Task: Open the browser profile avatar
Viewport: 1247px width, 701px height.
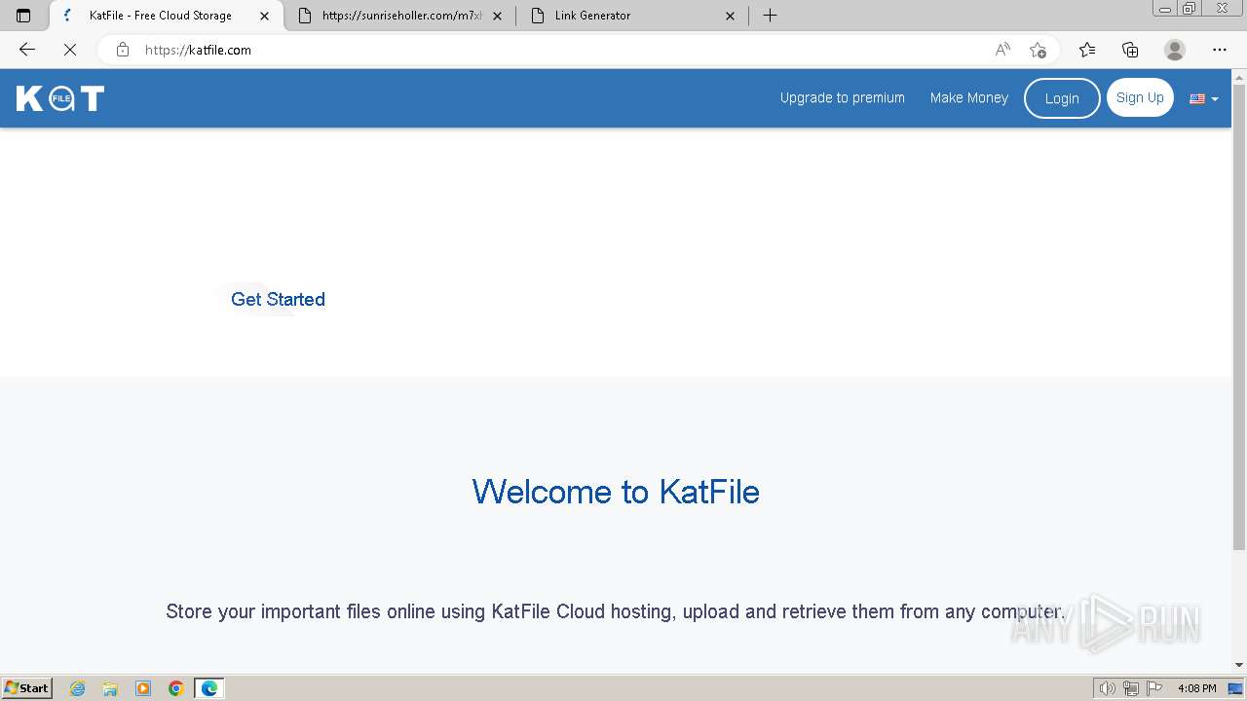Action: (1175, 50)
